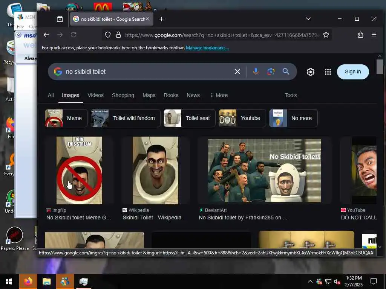Start voice search with microphone icon

click(256, 71)
